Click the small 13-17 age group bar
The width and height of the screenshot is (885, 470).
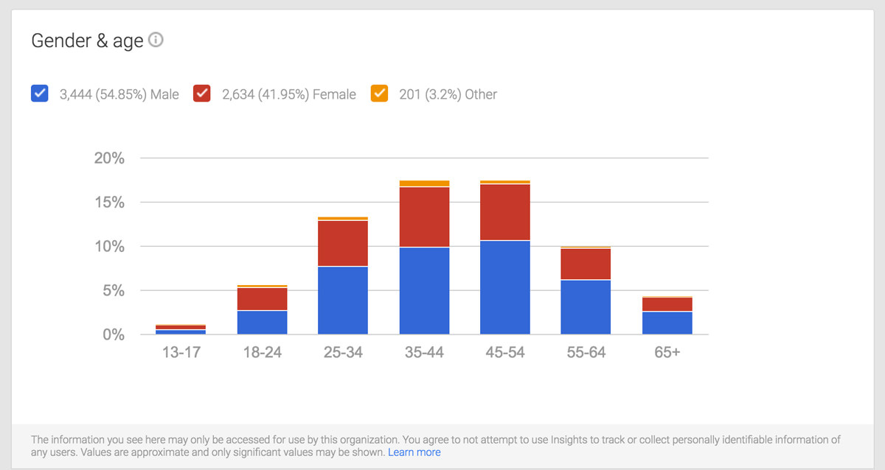tap(181, 329)
